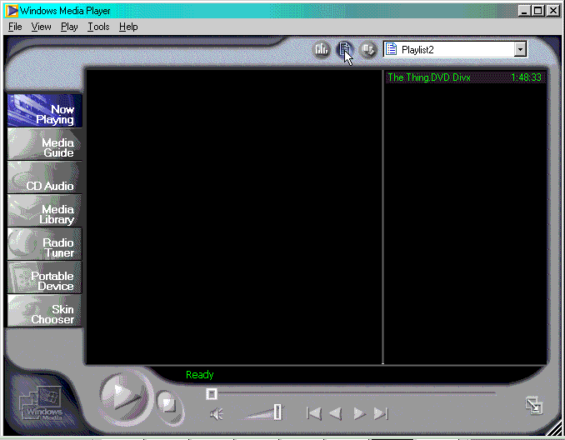Open the Play menu
The width and height of the screenshot is (565, 440).
click(69, 27)
